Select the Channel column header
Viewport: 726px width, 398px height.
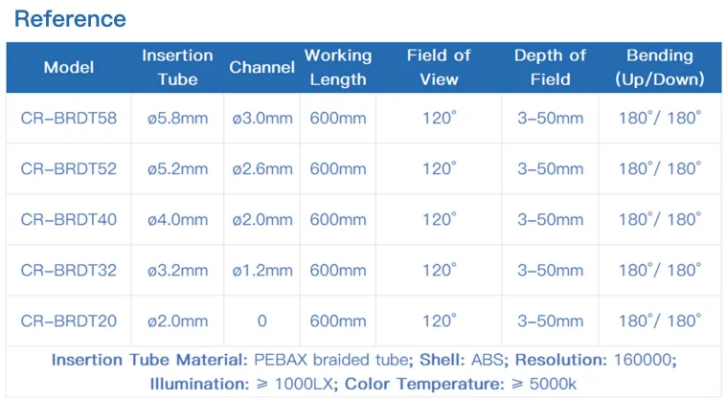[261, 68]
